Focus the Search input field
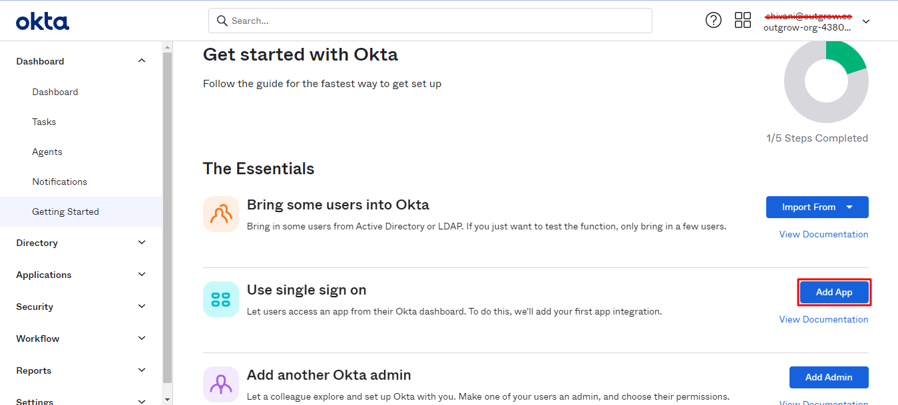 [430, 21]
